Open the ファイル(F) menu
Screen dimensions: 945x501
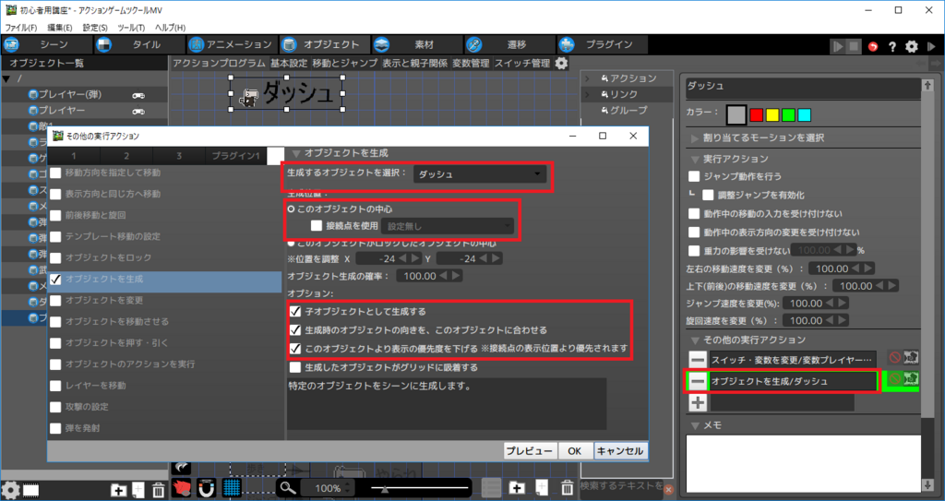pos(21,28)
